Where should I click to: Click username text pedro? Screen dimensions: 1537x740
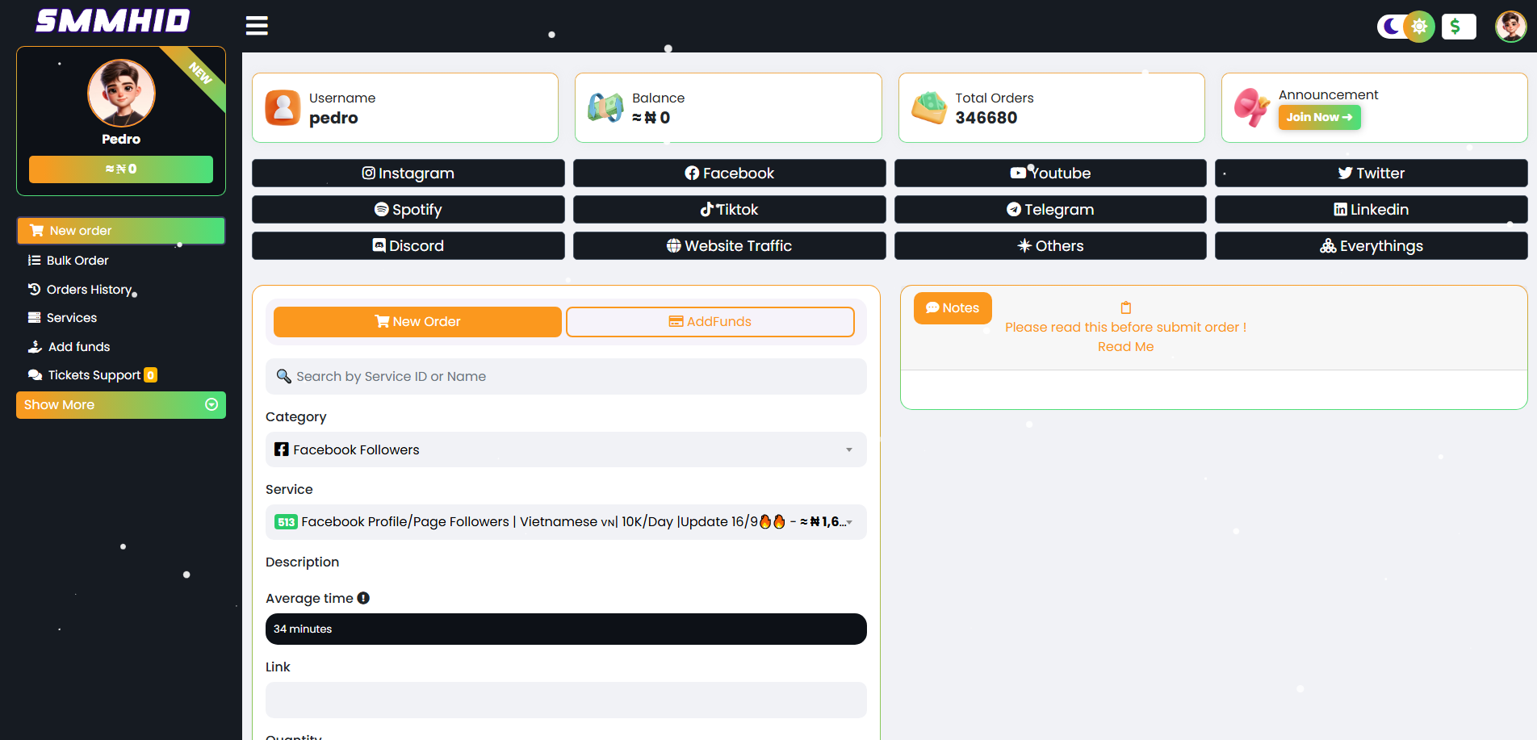(x=333, y=118)
